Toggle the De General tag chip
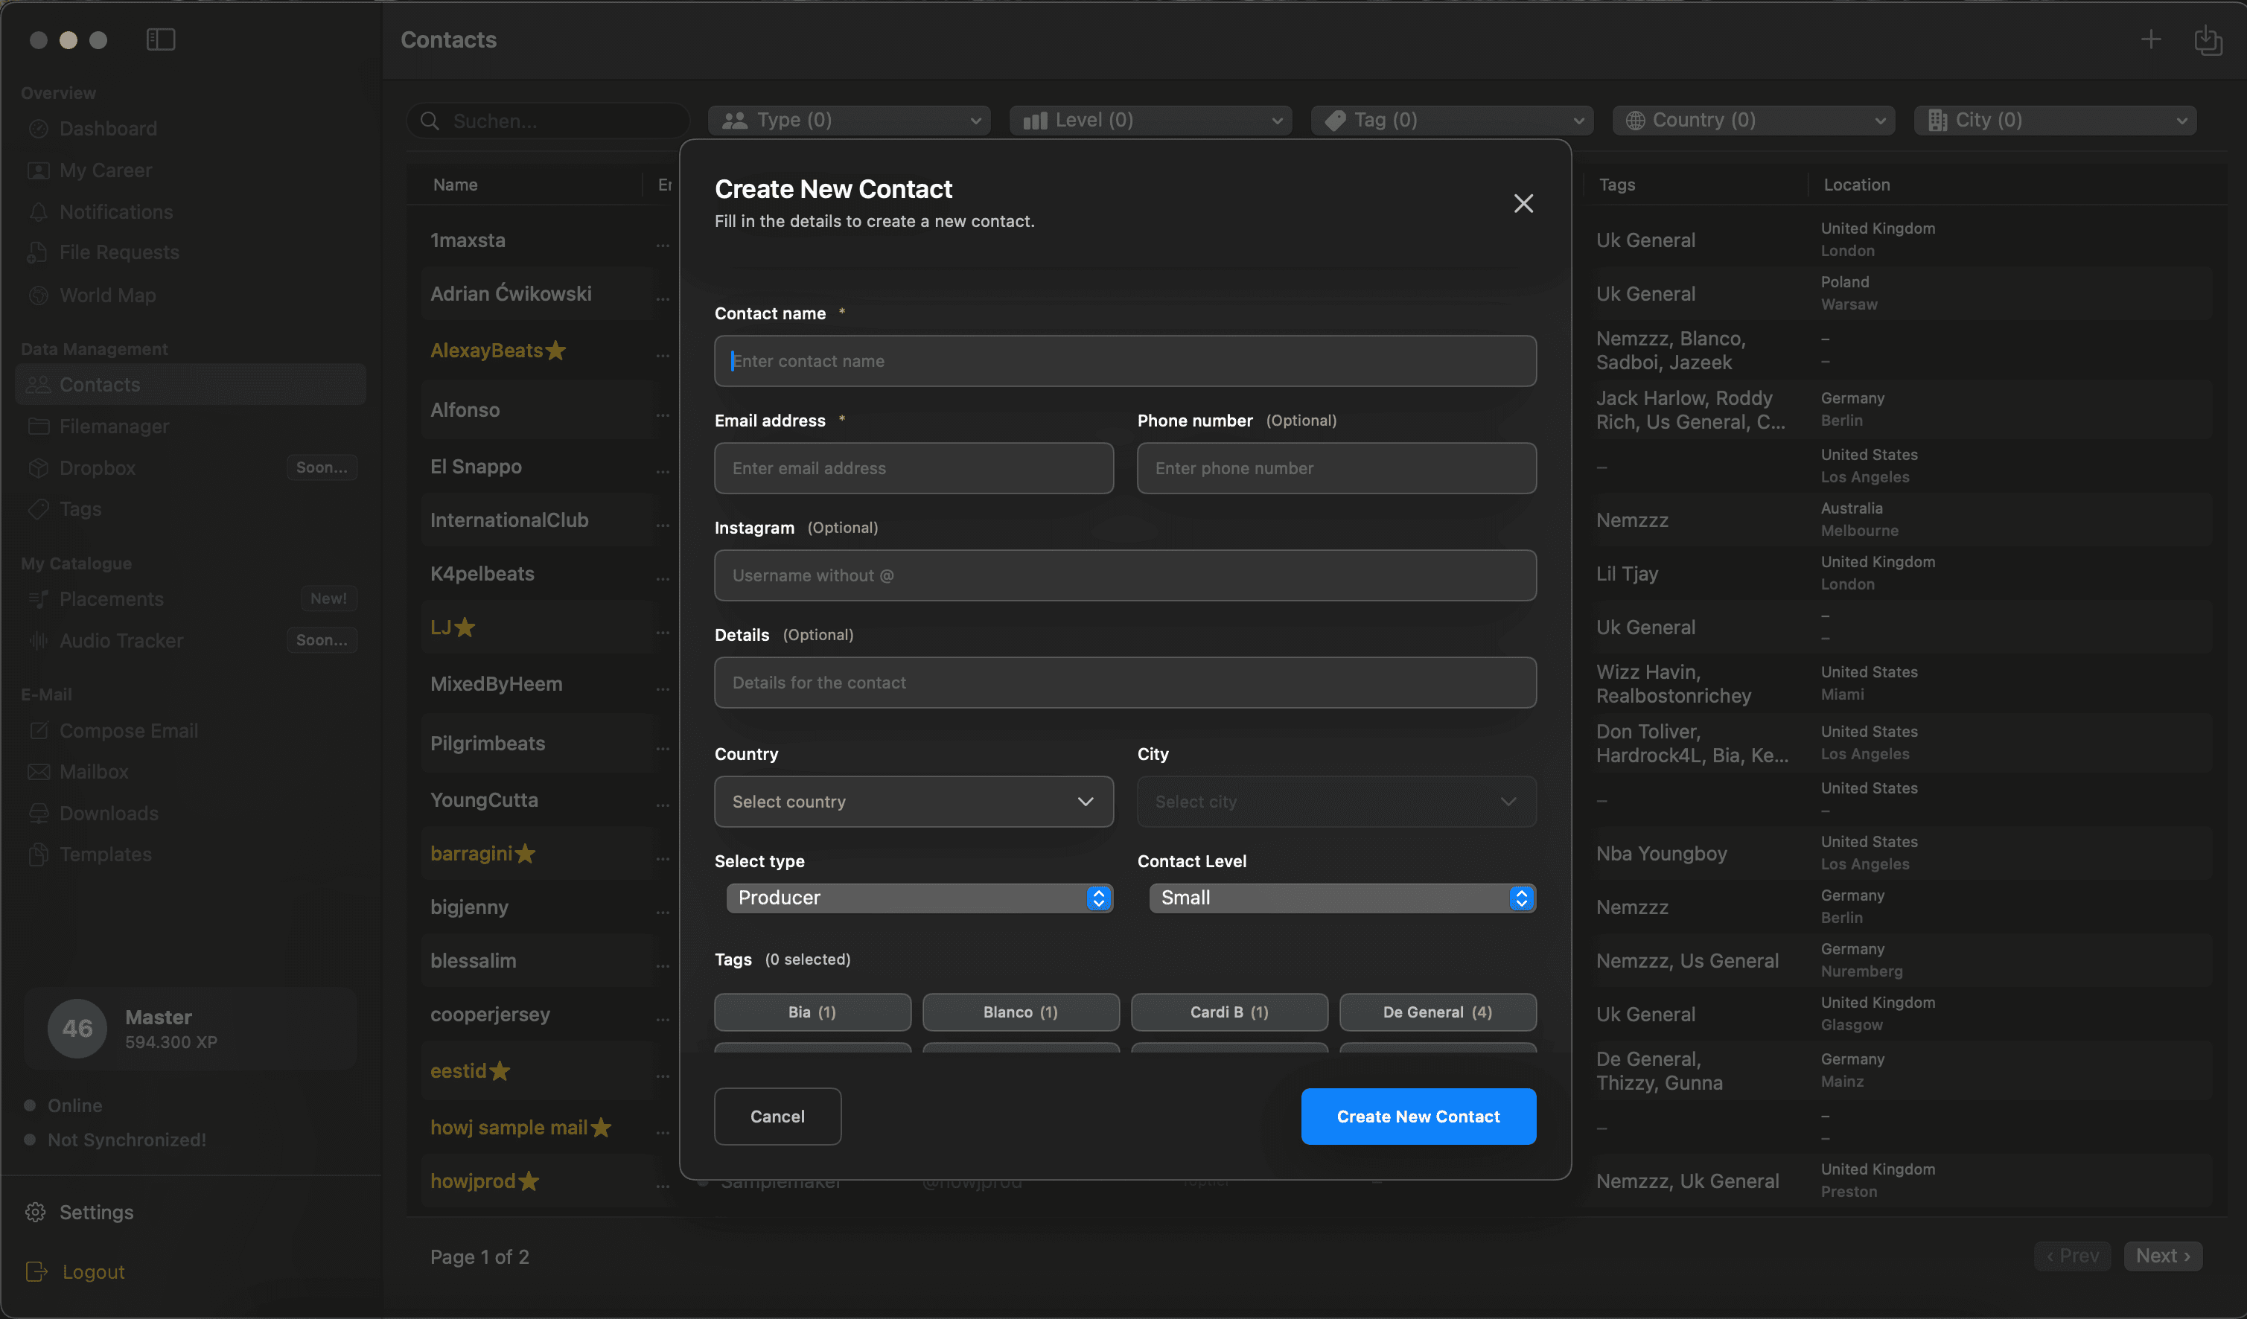The height and width of the screenshot is (1319, 2247). tap(1438, 1012)
